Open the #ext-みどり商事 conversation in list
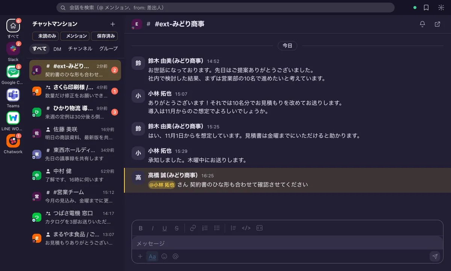This screenshot has height=271, width=451. pos(75,70)
